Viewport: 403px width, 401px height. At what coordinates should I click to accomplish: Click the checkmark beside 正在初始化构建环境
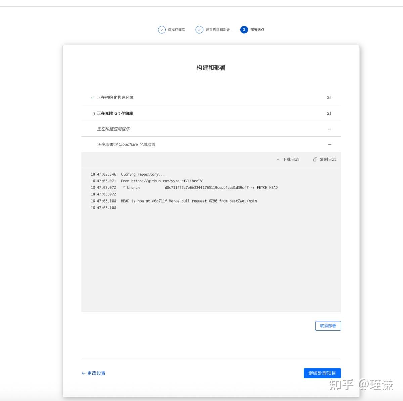click(92, 97)
